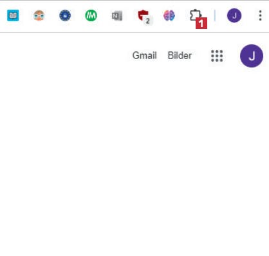Open the large Google account J avatar
The width and height of the screenshot is (269, 256).
point(252,56)
